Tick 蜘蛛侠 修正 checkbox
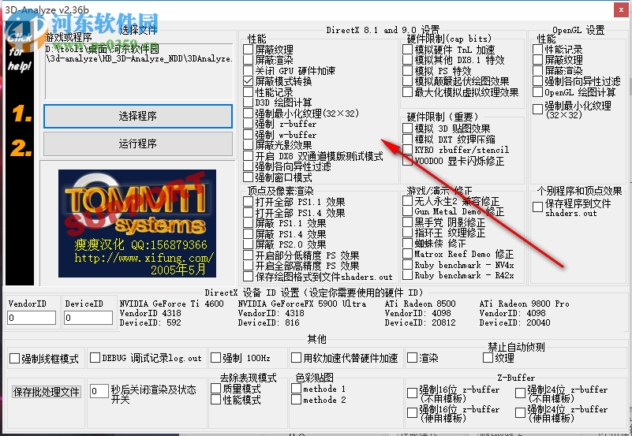 pos(407,243)
